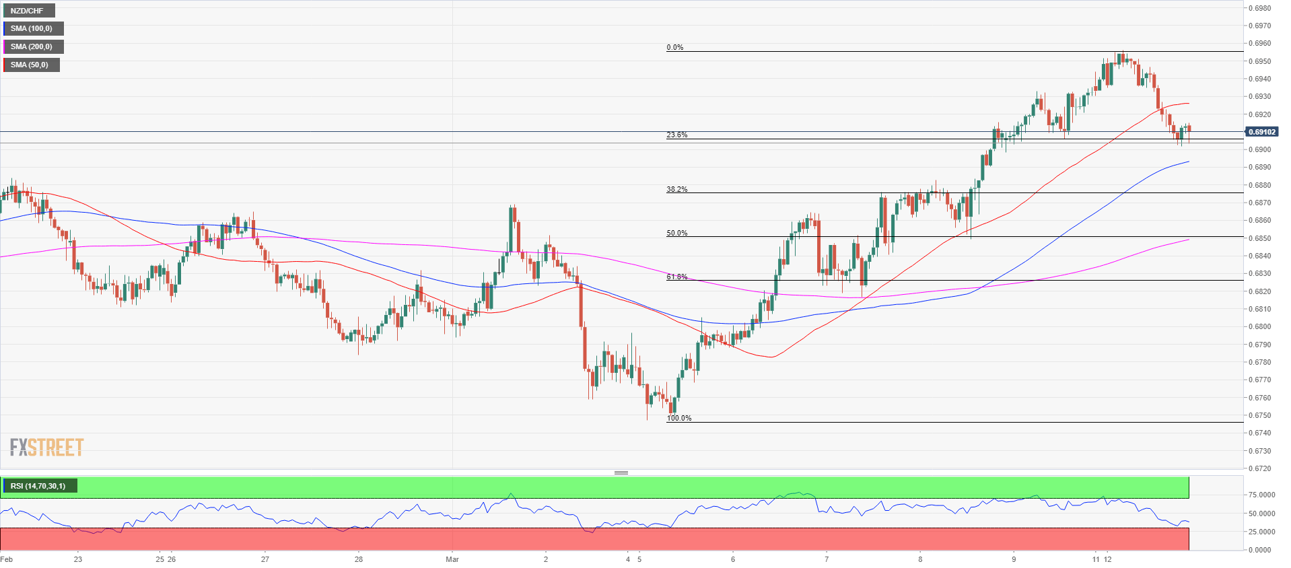Click the 75.0000 RSI axis label
This screenshot has width=1291, height=568.
pyautogui.click(x=1261, y=495)
